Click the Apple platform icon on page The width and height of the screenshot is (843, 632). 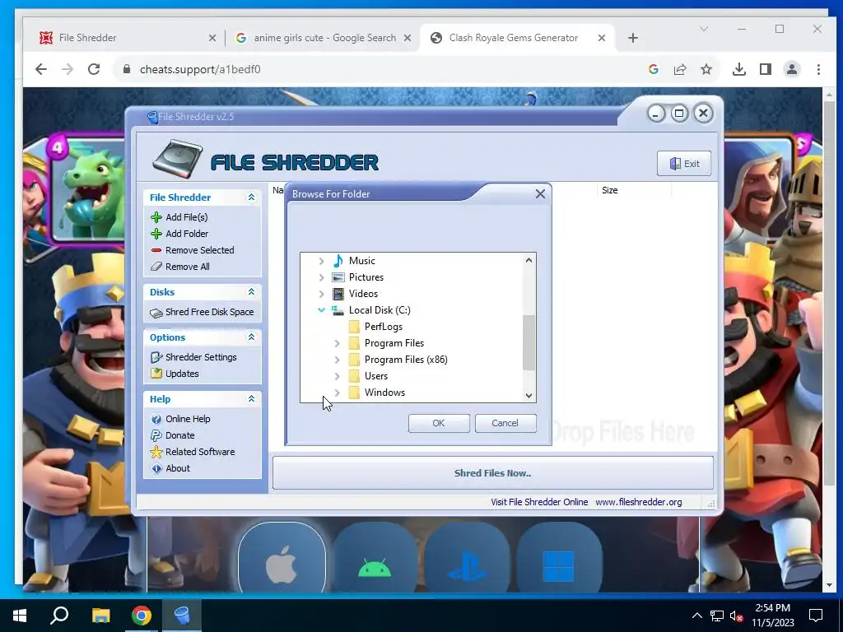point(282,560)
